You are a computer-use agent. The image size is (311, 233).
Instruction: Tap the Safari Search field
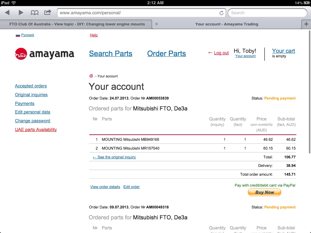pos(267,13)
